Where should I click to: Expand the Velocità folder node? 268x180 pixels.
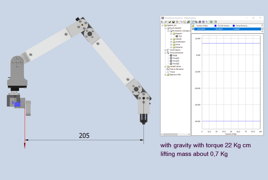click(x=171, y=39)
